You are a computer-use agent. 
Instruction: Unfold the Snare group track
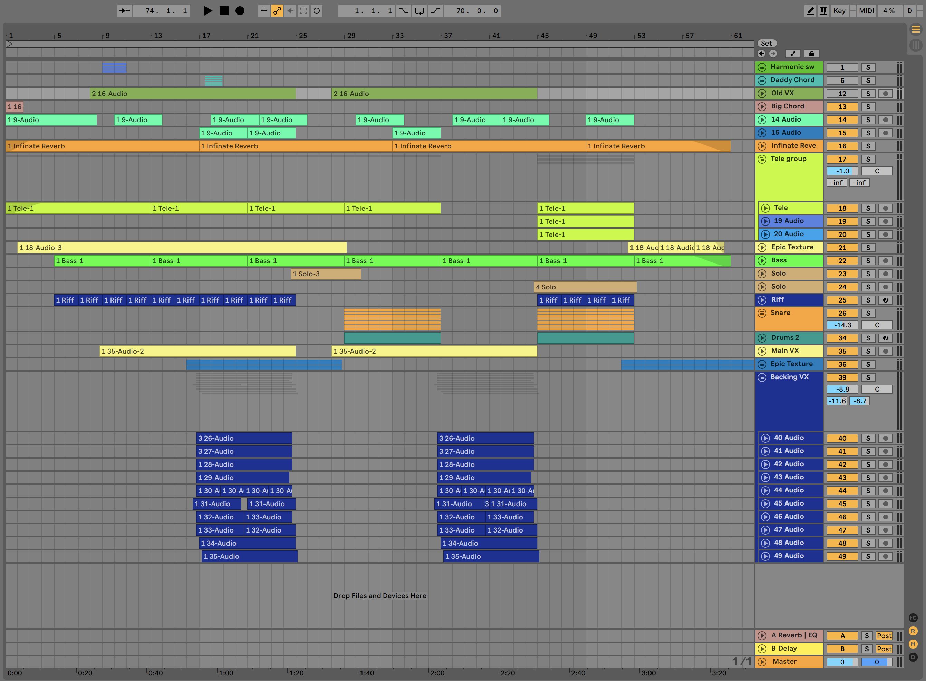[762, 313]
